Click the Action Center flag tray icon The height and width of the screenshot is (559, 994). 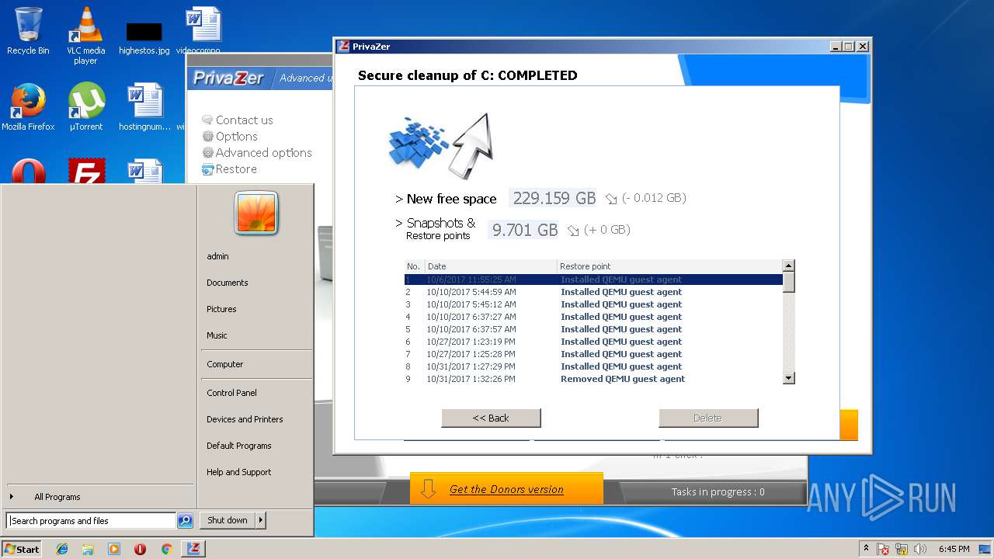[883, 549]
